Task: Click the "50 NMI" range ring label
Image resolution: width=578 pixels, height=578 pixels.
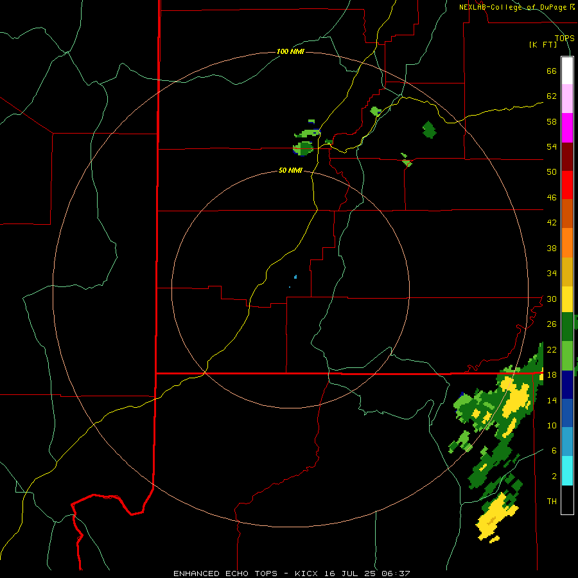Action: tap(290, 170)
